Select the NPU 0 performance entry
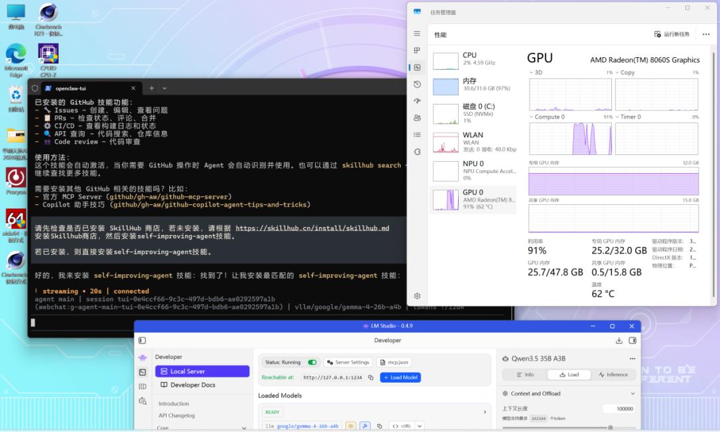720x432 pixels. [473, 170]
